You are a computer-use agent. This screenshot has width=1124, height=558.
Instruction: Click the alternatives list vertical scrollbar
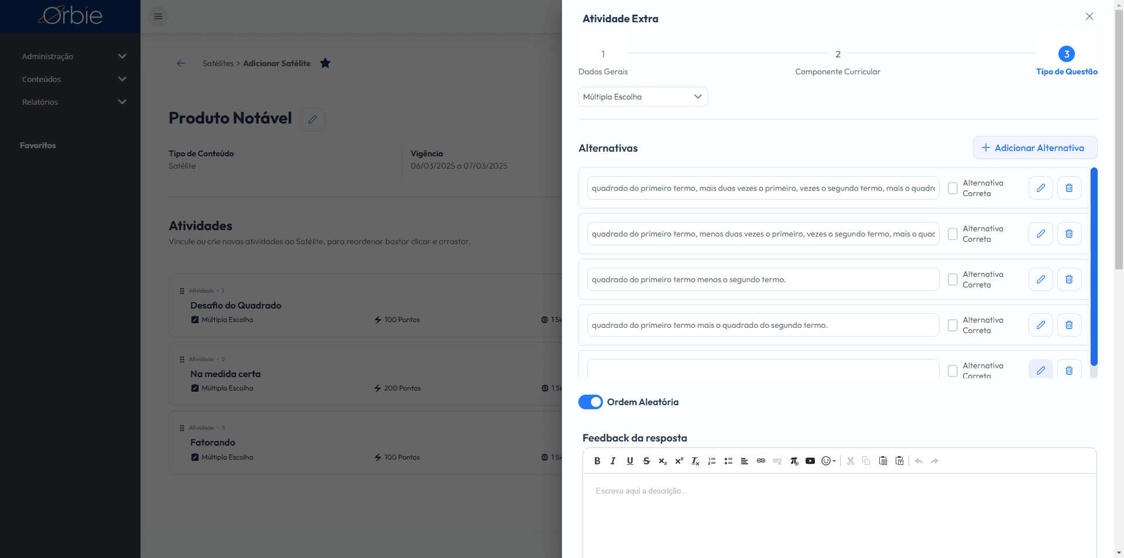pos(1094,266)
